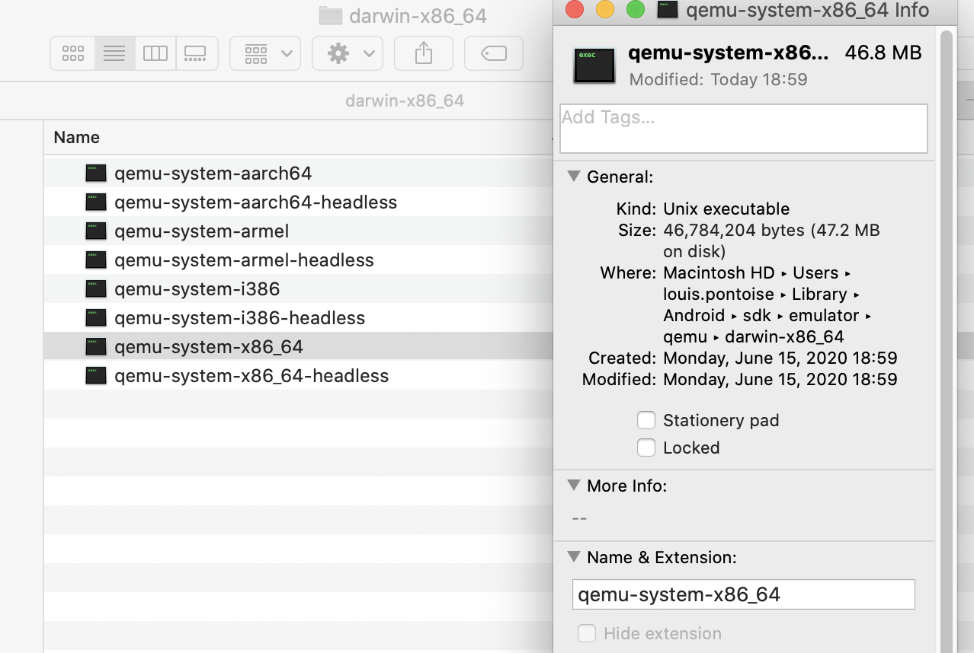Click 'Unix executable' kind value
Screen dimensions: 974x653
(x=726, y=209)
